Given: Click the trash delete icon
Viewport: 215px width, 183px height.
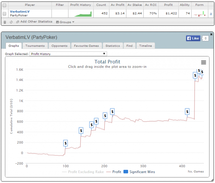Looking at the screenshot, I should click(5, 22).
